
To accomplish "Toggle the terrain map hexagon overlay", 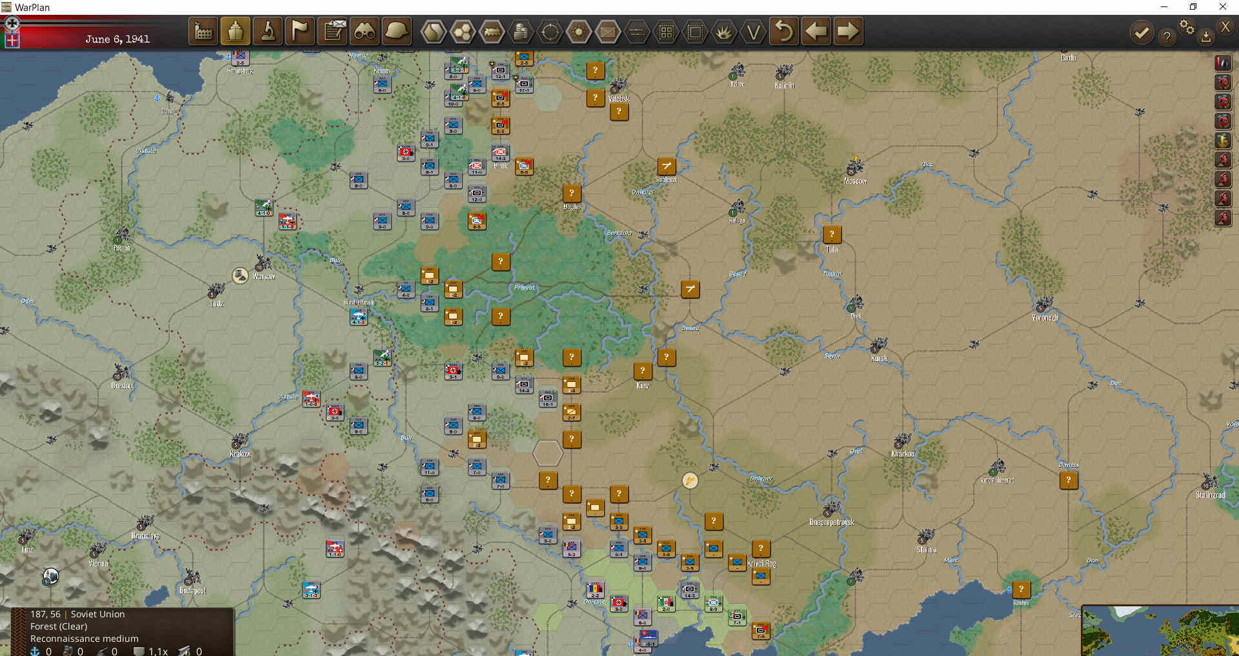I will click(x=433, y=32).
